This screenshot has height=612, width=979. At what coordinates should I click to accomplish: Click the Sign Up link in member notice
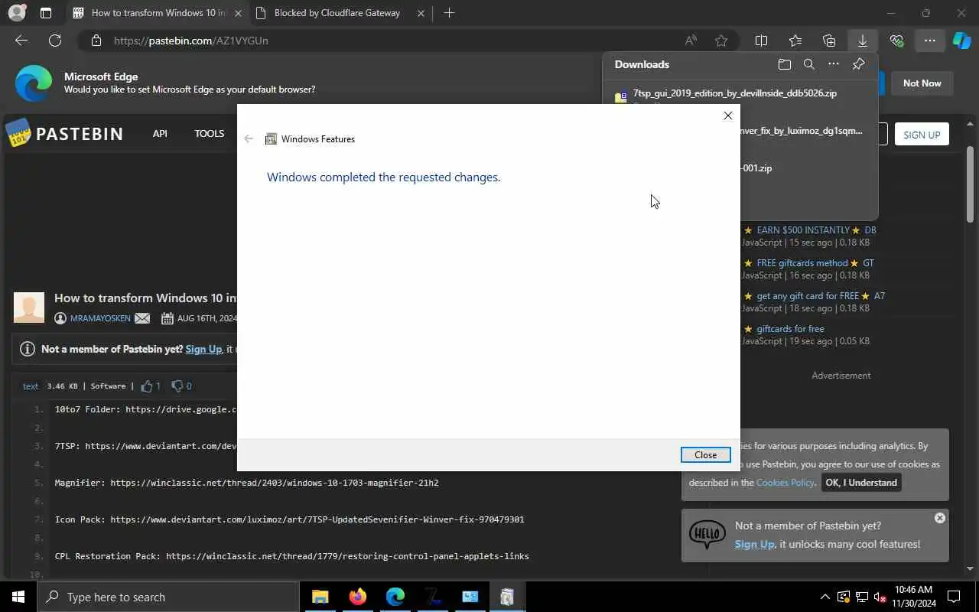coord(203,349)
